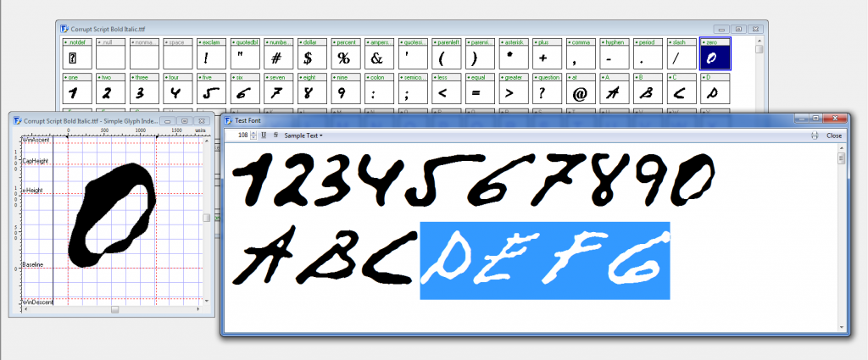This screenshot has width=868, height=360.
Task: Increase font size with stepper up arrow
Action: 253,133
